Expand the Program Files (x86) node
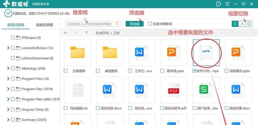This screenshot has height=125, width=258. [x=8, y=99]
